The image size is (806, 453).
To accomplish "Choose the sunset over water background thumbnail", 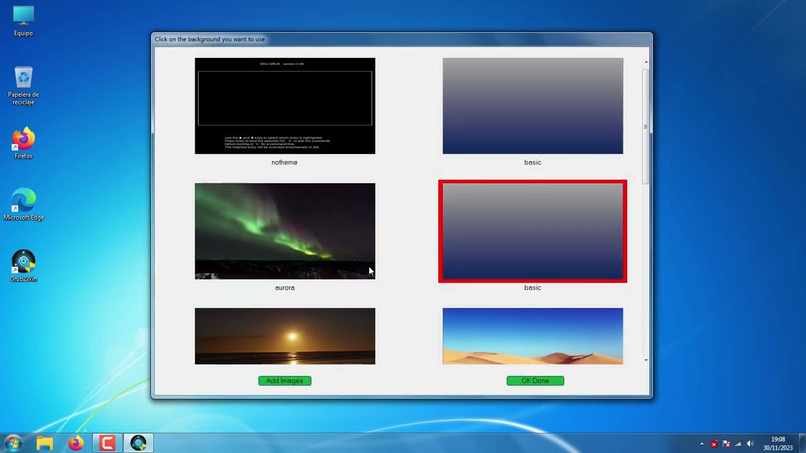I will click(x=285, y=336).
